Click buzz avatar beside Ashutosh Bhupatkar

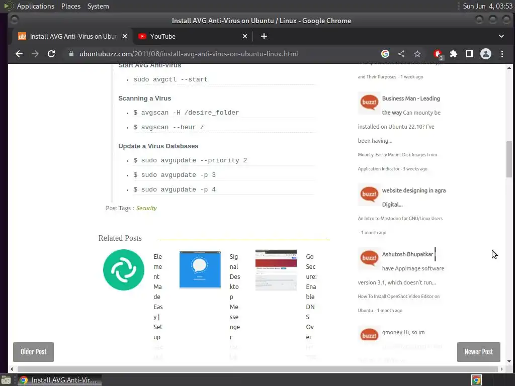tap(369, 258)
